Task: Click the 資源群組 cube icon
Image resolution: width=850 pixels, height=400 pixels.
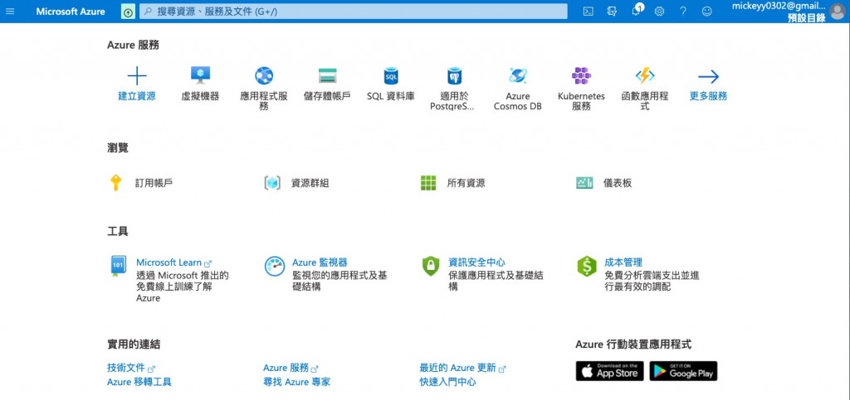Action: coord(271,183)
